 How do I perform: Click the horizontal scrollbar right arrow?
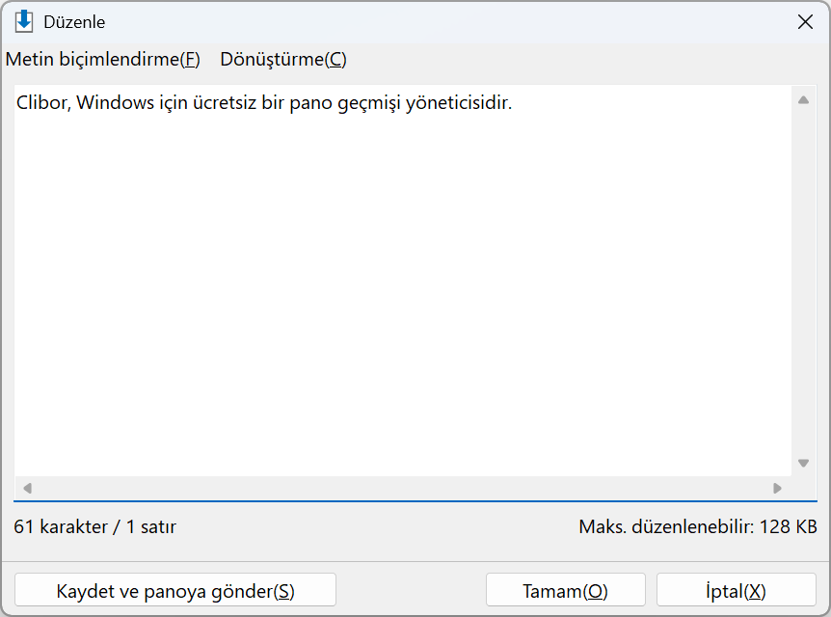click(x=777, y=488)
